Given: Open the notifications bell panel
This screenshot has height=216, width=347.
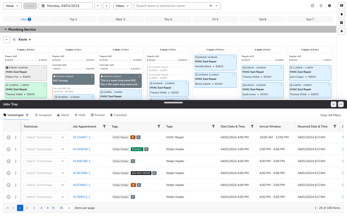Looking at the screenshot, I should [342, 14].
